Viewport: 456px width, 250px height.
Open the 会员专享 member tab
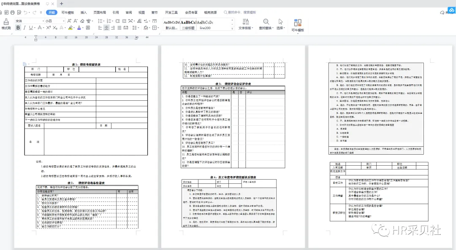click(x=191, y=13)
